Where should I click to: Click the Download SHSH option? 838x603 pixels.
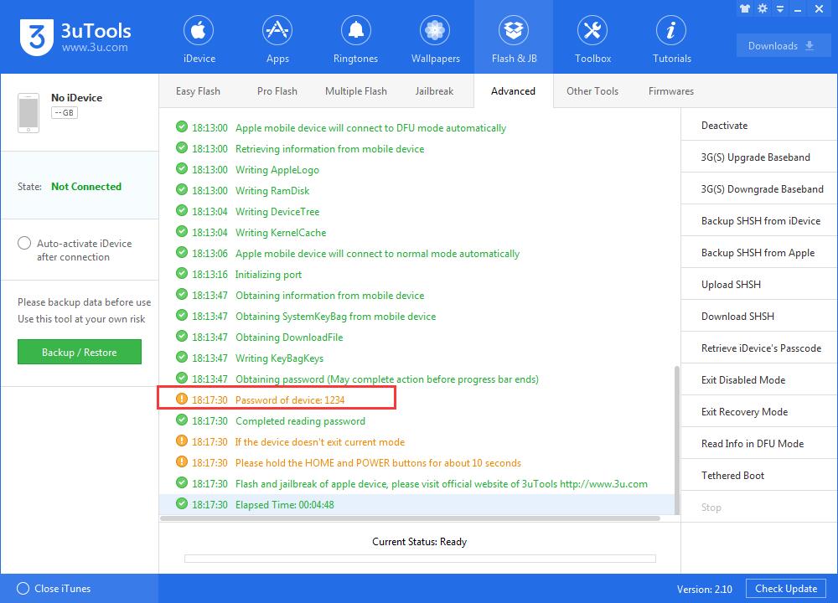coord(759,317)
